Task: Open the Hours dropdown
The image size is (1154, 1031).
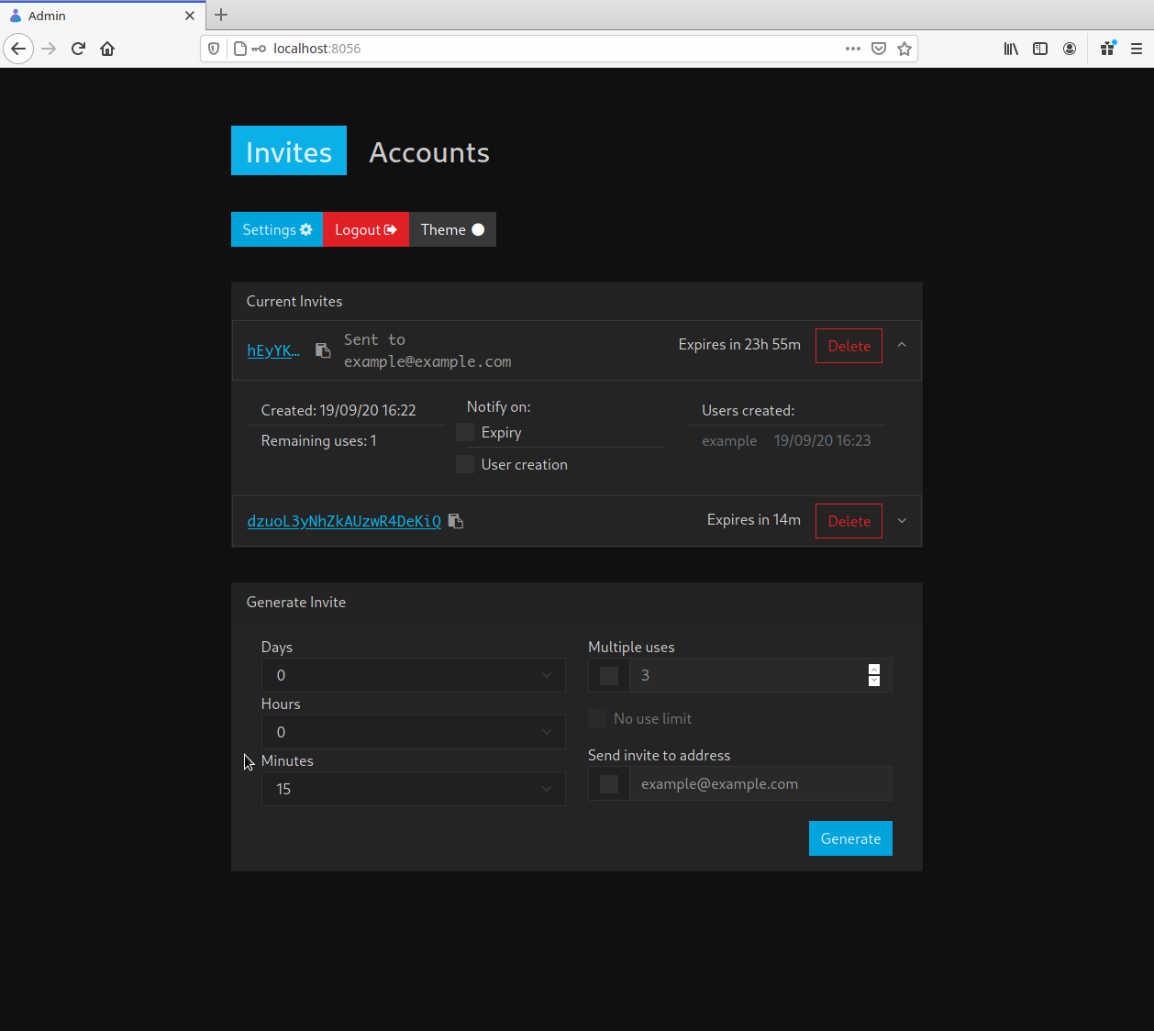Action: tap(414, 732)
